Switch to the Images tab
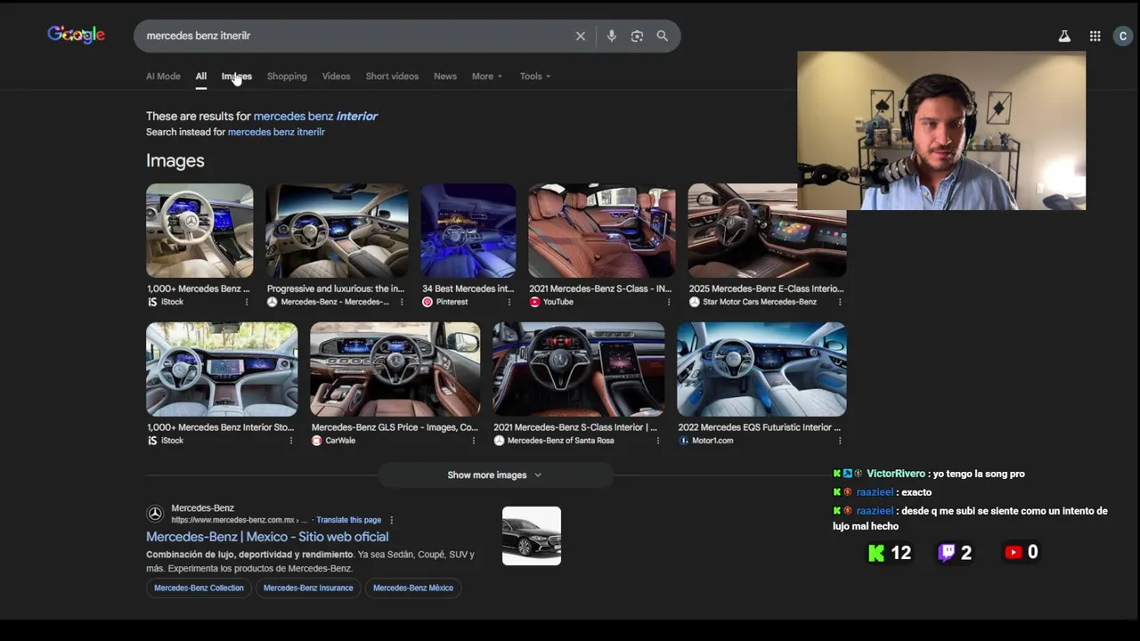This screenshot has height=641, width=1140. [236, 77]
